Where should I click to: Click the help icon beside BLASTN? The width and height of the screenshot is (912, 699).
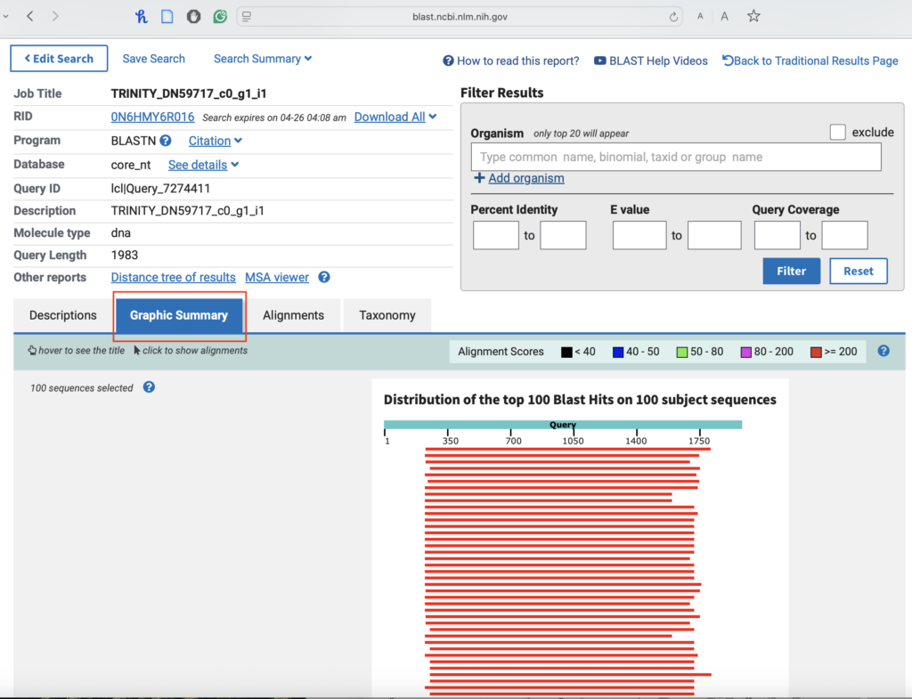coord(166,141)
